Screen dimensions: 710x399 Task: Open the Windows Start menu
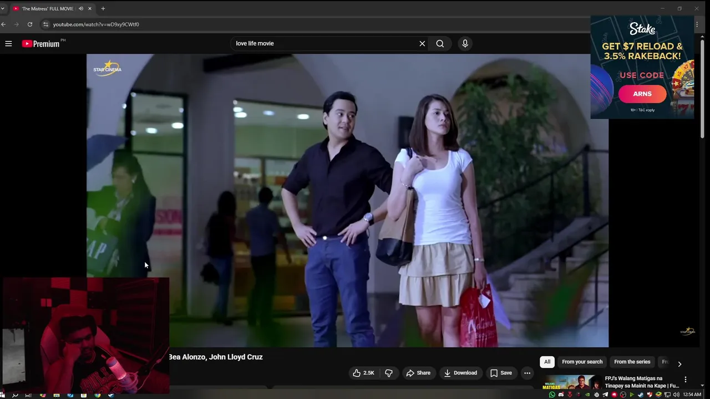click(x=2, y=395)
